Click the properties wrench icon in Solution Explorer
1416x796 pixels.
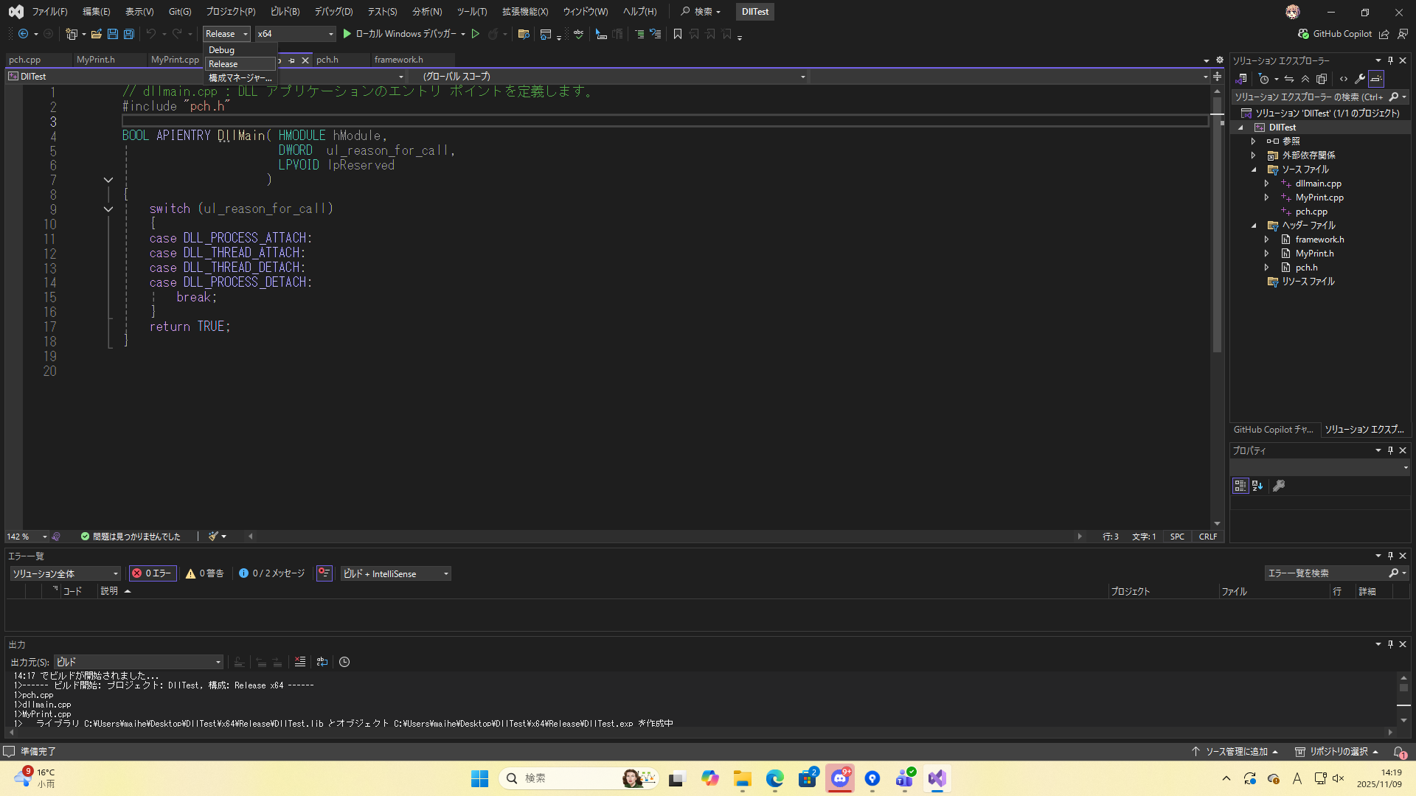click(1360, 79)
